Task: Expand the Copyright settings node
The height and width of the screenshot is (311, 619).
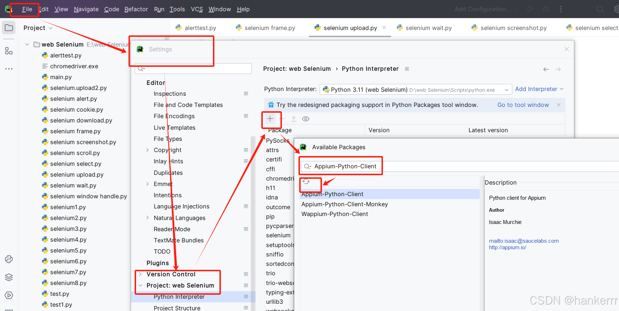Action: click(x=147, y=150)
